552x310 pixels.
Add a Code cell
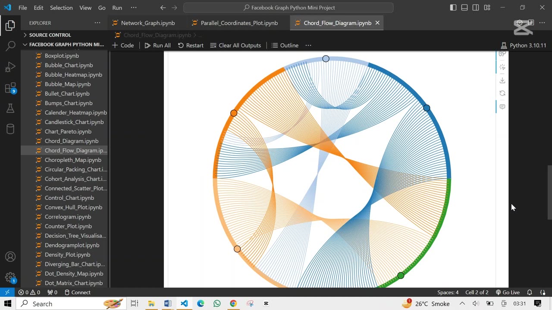pos(123,45)
